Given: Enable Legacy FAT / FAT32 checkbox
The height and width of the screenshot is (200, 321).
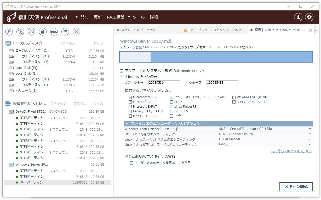Looking at the screenshot, I should click(x=130, y=111).
